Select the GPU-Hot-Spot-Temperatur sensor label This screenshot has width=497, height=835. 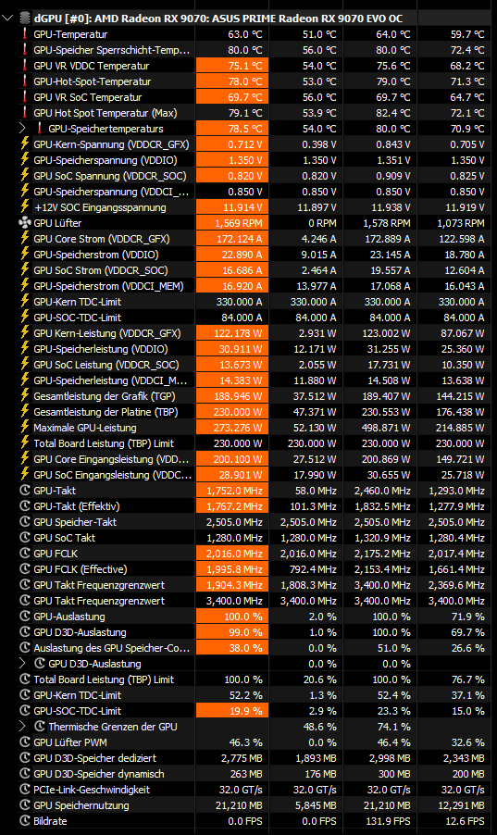[x=93, y=81]
